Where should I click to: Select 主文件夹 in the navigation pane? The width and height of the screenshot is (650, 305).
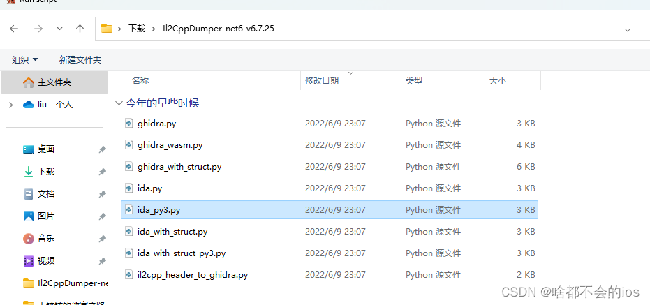click(54, 82)
